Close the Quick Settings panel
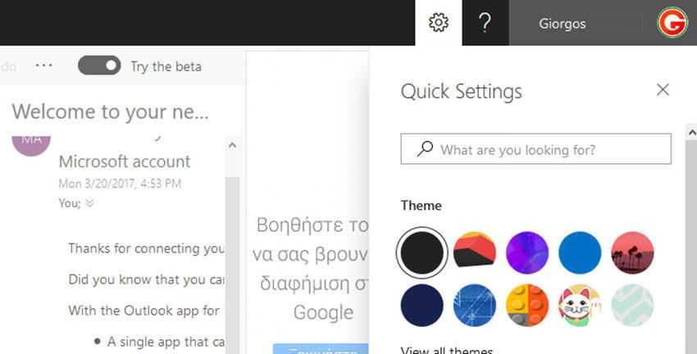Viewport: 697px width, 354px height. click(663, 90)
